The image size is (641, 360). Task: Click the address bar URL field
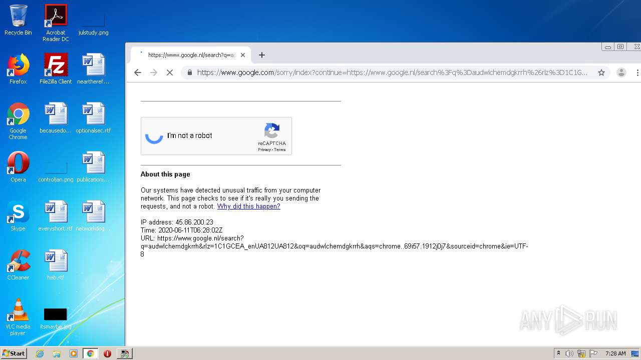(393, 72)
